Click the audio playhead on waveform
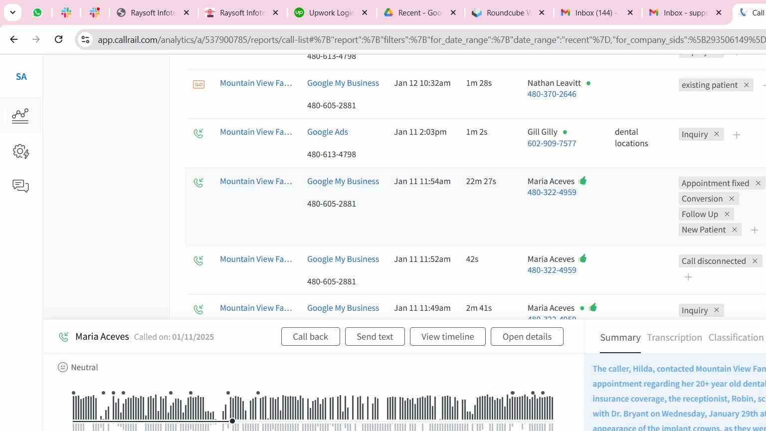This screenshot has height=431, width=766. click(x=232, y=421)
